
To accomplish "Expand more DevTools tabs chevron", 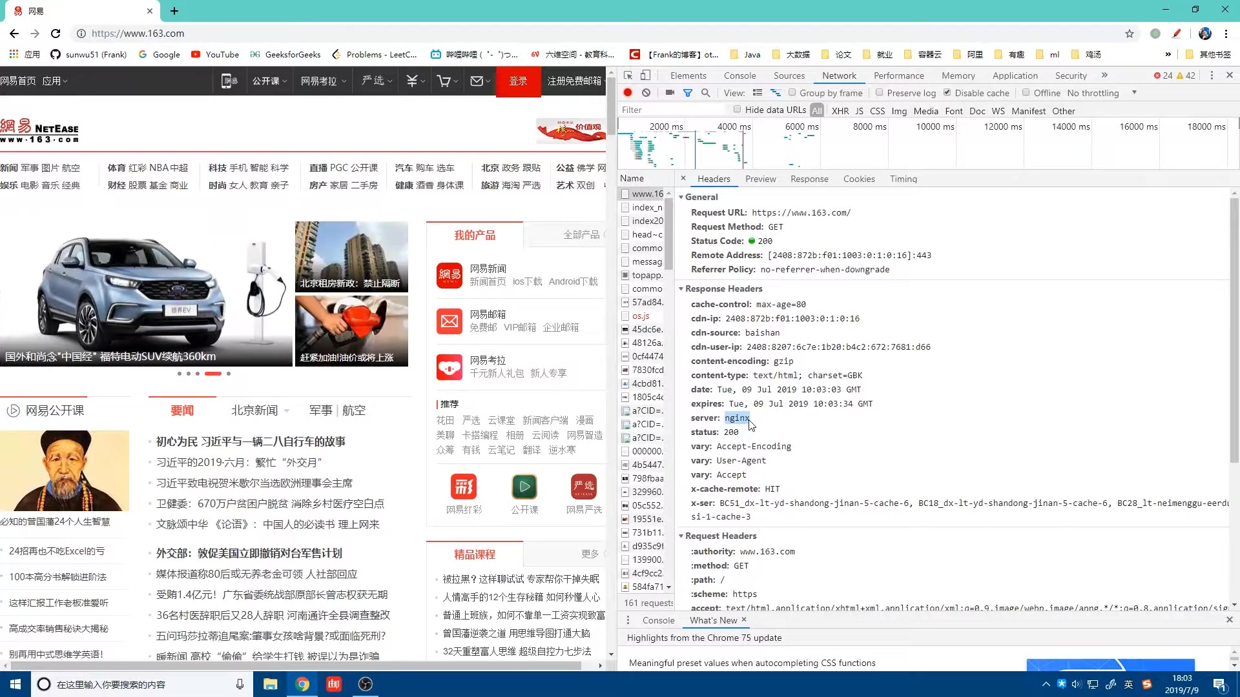I will (1104, 76).
